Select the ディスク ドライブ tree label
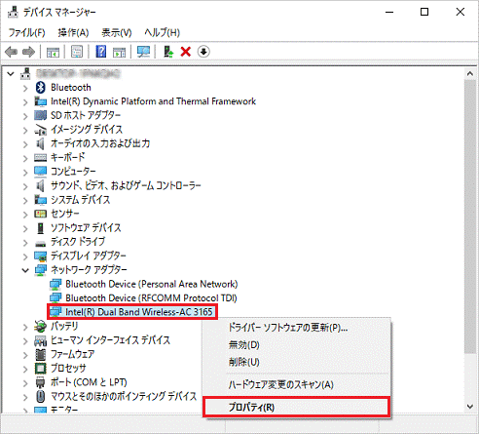479x434 pixels. point(78,242)
